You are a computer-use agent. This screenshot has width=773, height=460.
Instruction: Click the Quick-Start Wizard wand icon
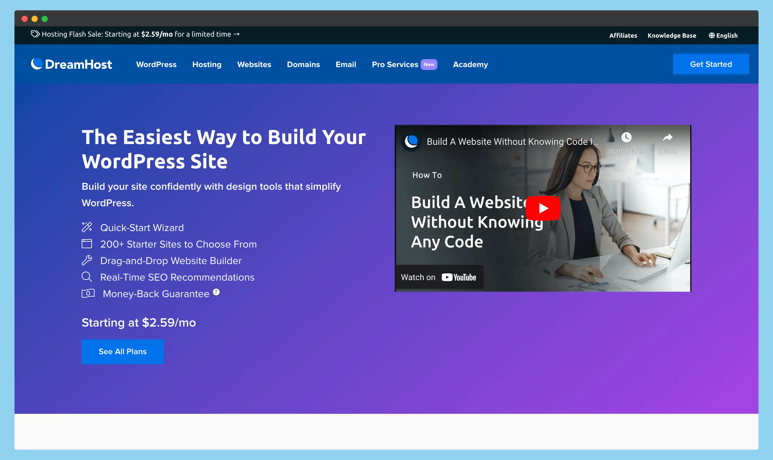[87, 227]
